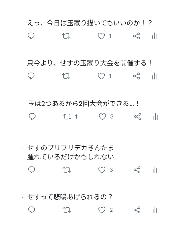
Task: Like the 玉蹴り描いてもいいのか tweet
Action: 101,36
